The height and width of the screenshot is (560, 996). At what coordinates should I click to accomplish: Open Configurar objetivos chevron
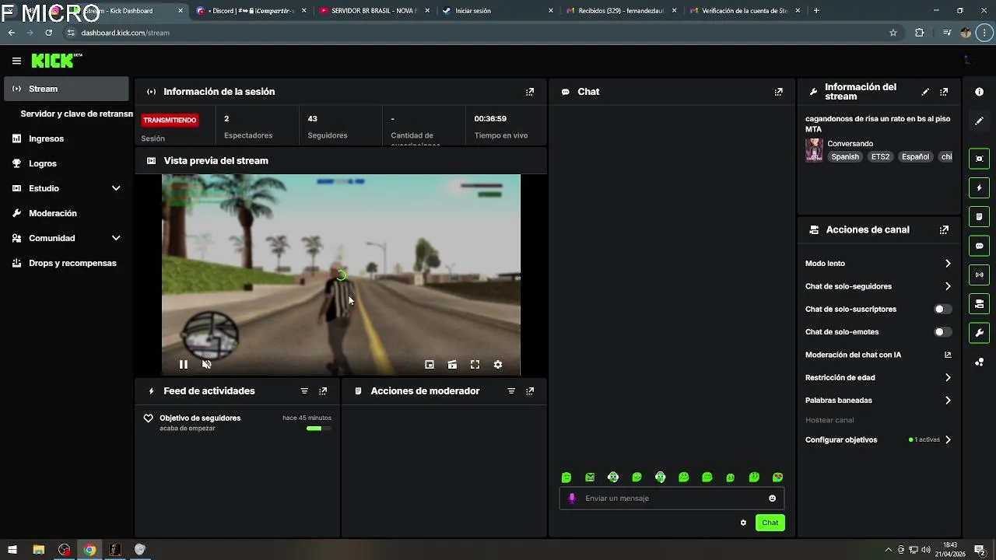(948, 440)
